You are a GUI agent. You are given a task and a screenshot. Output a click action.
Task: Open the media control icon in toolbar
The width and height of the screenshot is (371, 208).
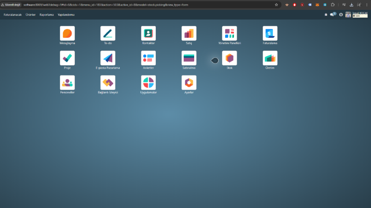click(344, 5)
